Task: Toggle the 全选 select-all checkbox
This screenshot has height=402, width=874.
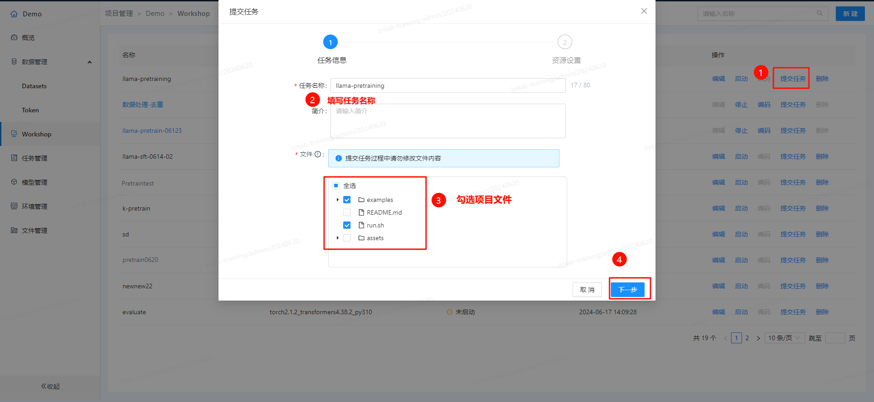Action: tap(336, 186)
